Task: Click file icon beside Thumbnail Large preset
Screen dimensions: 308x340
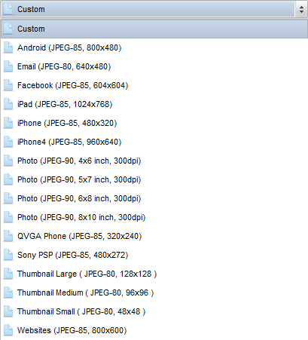Action: point(8,274)
